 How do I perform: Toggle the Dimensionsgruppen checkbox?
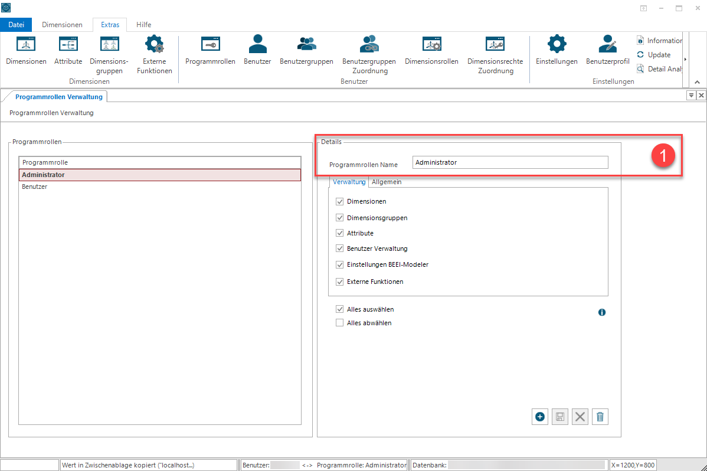click(339, 217)
